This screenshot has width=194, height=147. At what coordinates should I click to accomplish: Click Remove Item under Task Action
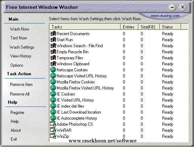pos(21,85)
